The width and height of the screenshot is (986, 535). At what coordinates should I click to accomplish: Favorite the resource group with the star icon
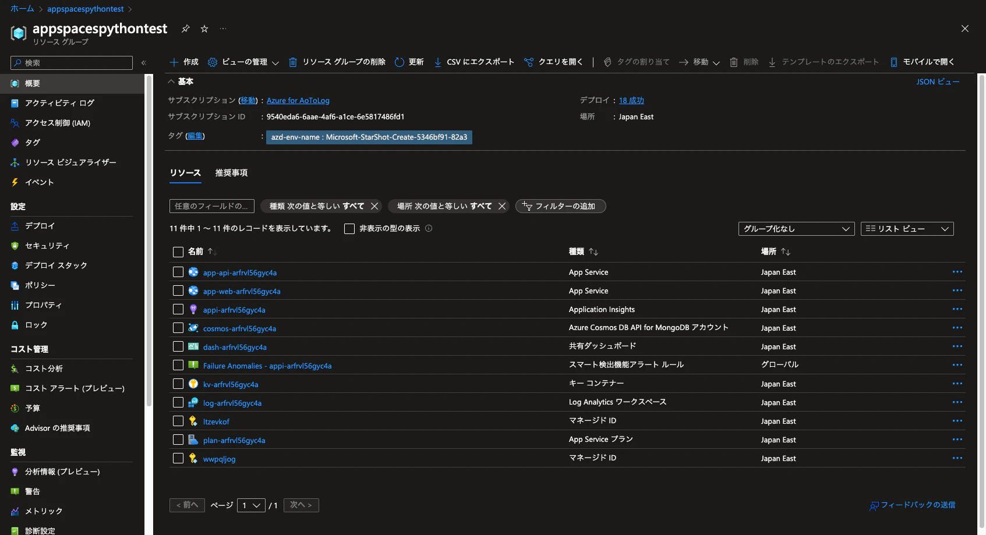(x=204, y=29)
